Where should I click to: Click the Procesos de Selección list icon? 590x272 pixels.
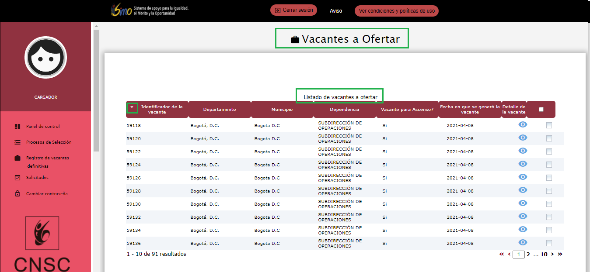point(17,142)
